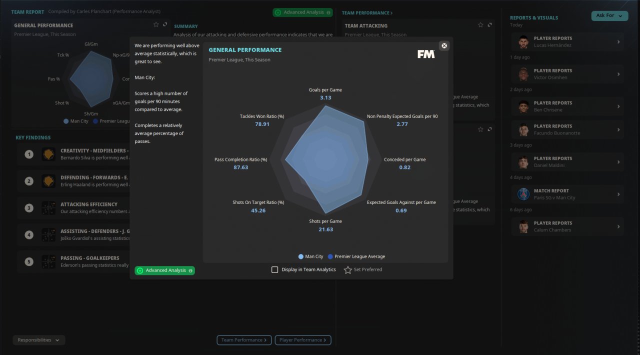Expand the Ben Chrisene report chevron
The height and width of the screenshot is (355, 640).
(618, 106)
